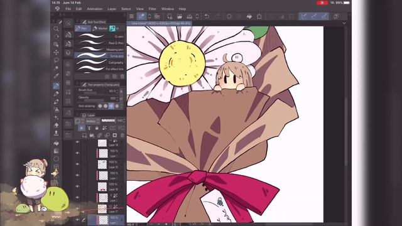Click the Delete layer trash icon
Viewport: 402px width, 226px height.
(122, 136)
